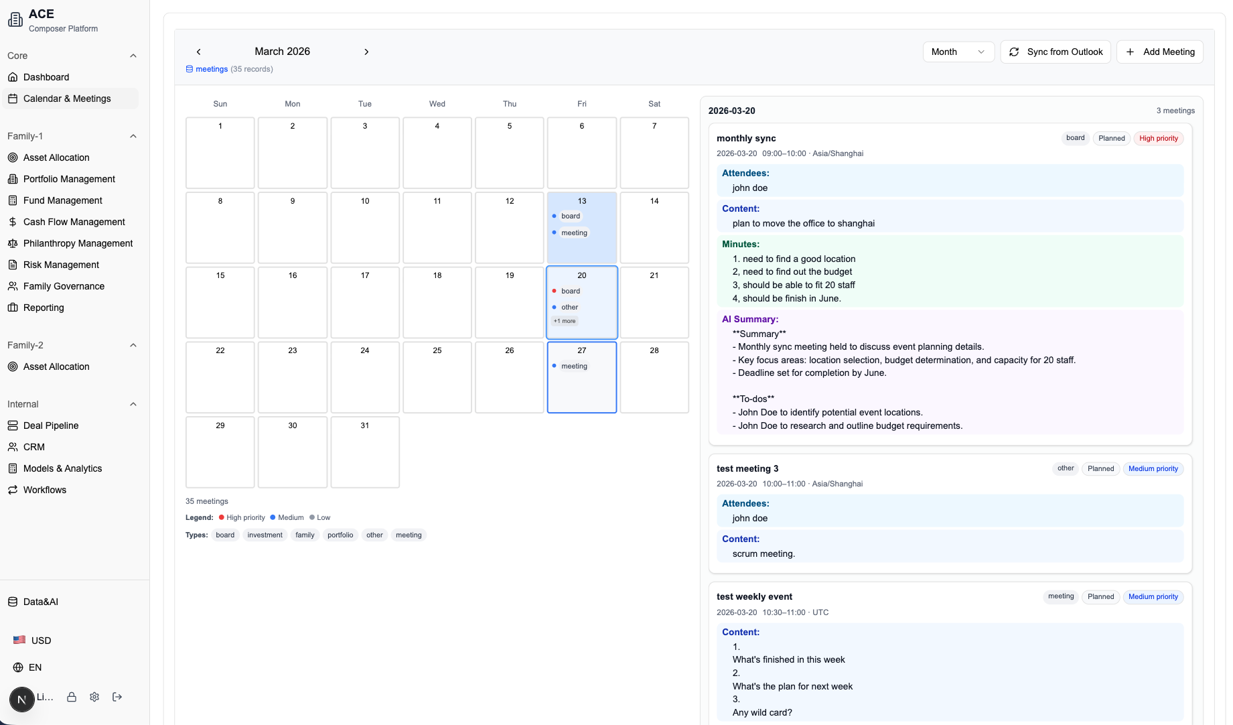The height and width of the screenshot is (725, 1233).
Task: Click the user avatar at bottom left
Action: 21,700
